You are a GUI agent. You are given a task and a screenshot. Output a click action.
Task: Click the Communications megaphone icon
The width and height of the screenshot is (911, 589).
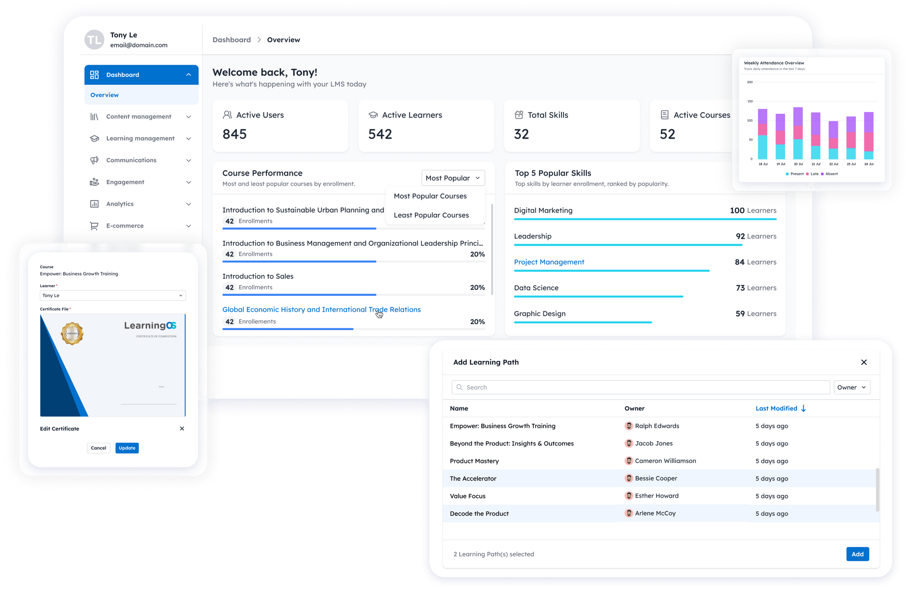coord(94,160)
